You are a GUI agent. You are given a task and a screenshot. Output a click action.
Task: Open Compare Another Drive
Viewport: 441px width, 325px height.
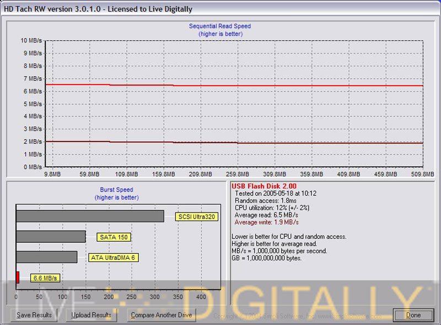[x=161, y=315]
